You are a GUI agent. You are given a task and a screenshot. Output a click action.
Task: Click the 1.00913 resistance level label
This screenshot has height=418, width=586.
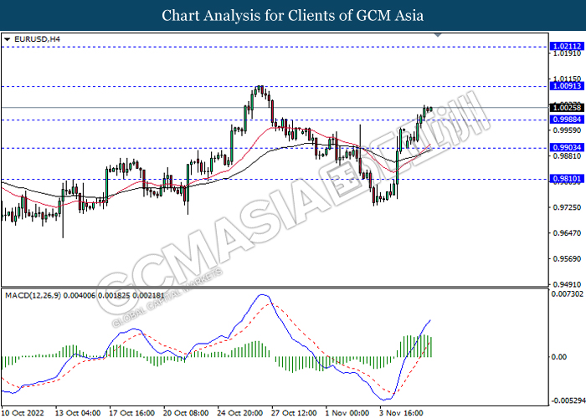pos(567,86)
